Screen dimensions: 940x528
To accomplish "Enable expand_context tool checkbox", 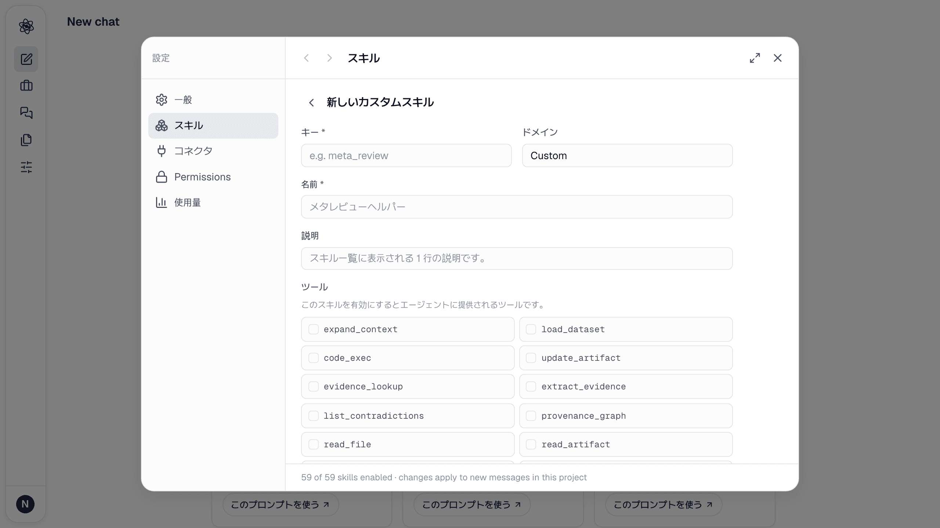I will [314, 329].
